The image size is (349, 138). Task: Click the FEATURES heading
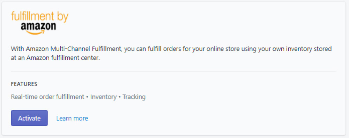pyautogui.click(x=24, y=84)
